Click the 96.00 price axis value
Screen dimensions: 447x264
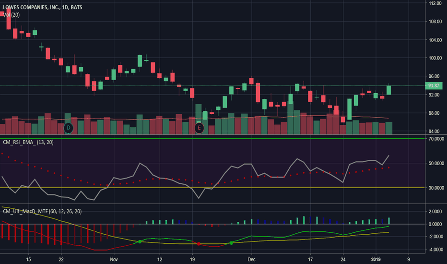coord(435,76)
